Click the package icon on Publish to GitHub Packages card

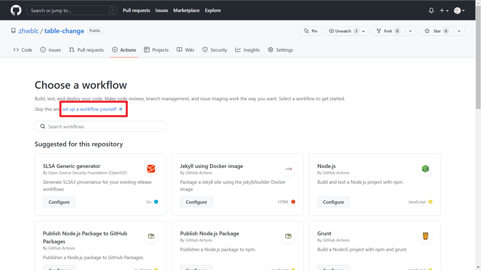pyautogui.click(x=151, y=236)
